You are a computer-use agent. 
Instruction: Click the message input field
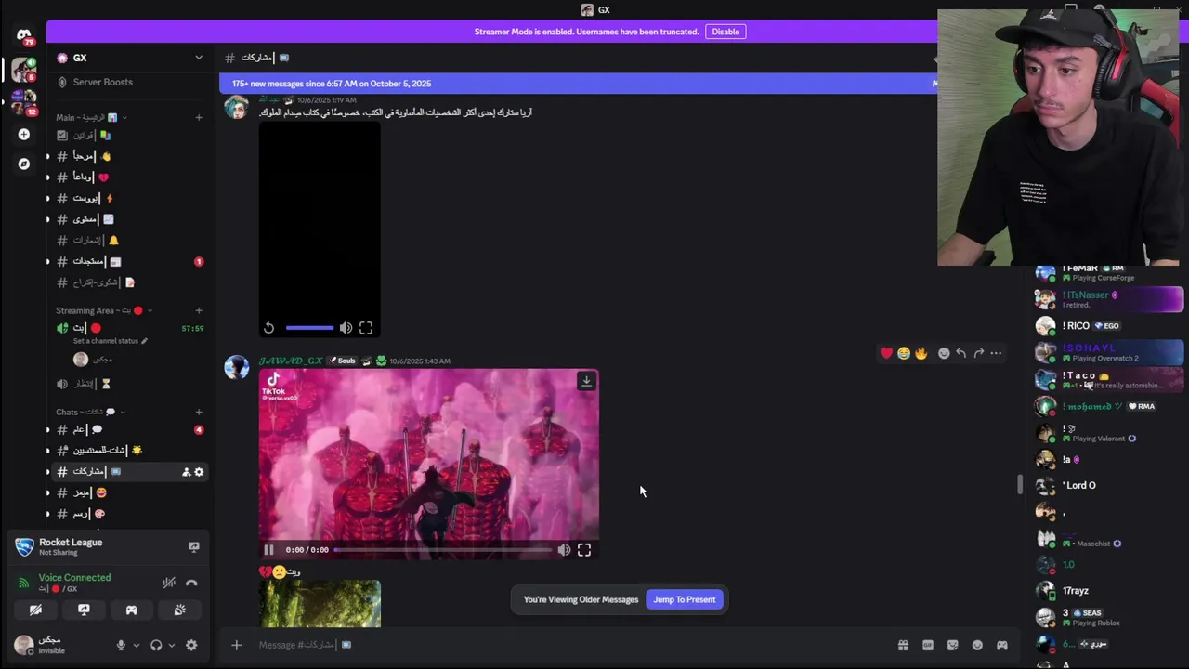[567, 645]
